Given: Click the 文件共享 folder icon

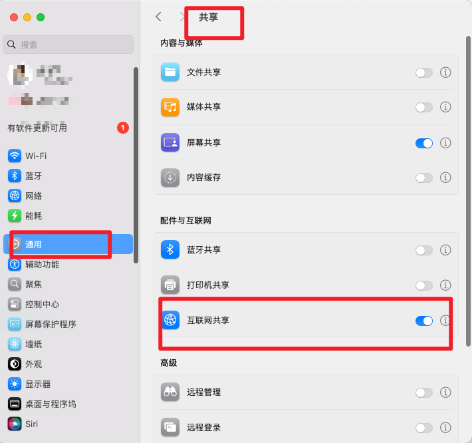Looking at the screenshot, I should click(x=170, y=73).
